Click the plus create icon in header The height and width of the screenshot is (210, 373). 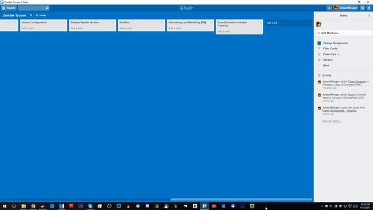click(x=329, y=8)
